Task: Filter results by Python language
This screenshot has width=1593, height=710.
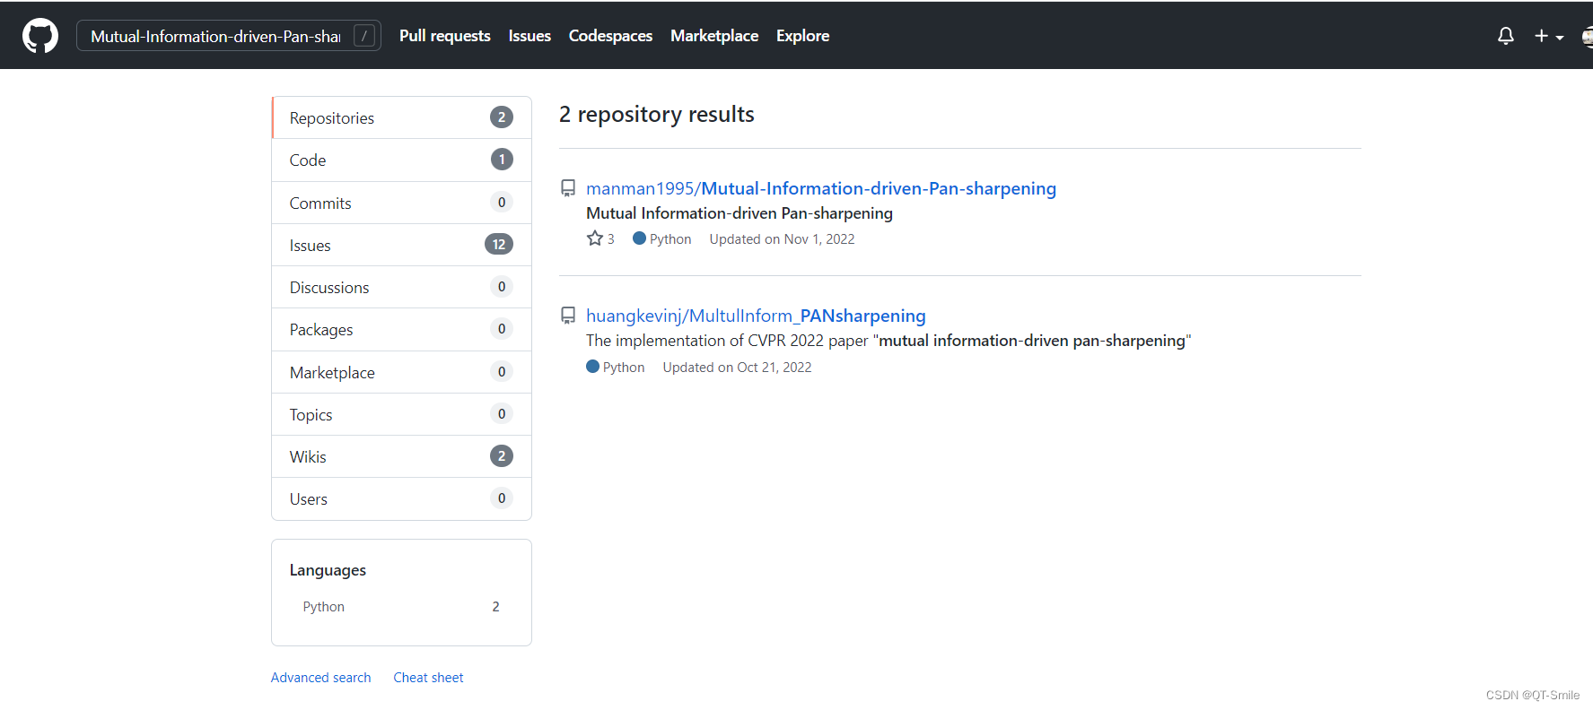Action: (401, 607)
